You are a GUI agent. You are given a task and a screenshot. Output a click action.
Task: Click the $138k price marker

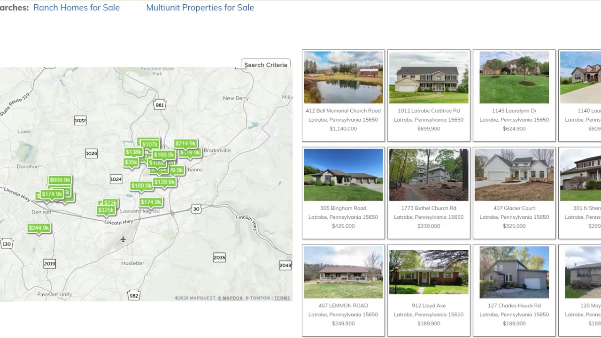point(133,152)
